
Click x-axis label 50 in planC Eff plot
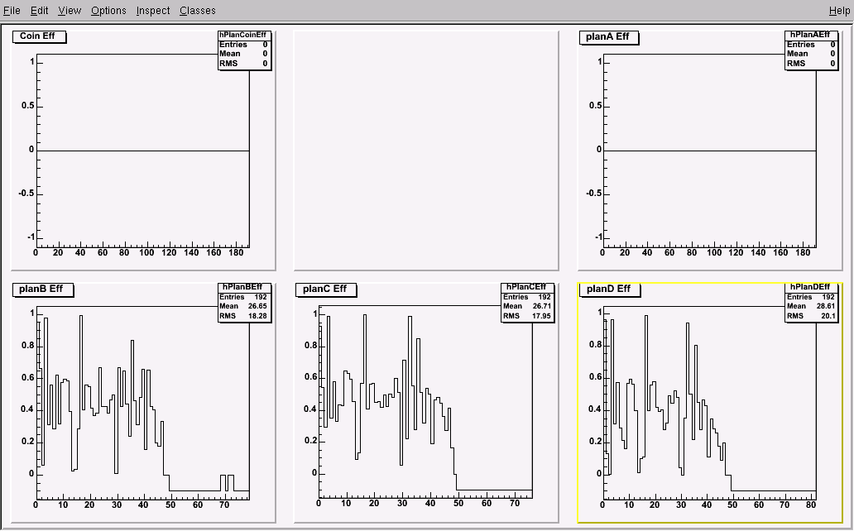(458, 504)
